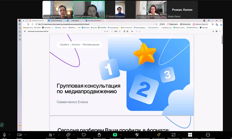Image resolution: width=232 pixels, height=139 pixels.
Task: Open the МАРКЕТИНГ bookmark
Action: (192, 28)
